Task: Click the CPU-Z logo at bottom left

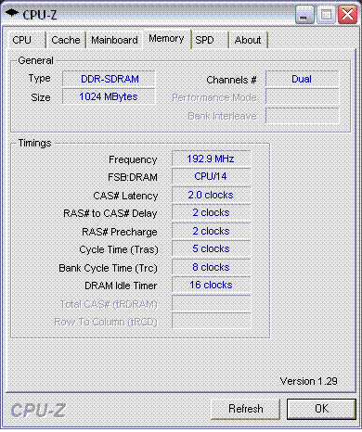Action: (x=38, y=411)
